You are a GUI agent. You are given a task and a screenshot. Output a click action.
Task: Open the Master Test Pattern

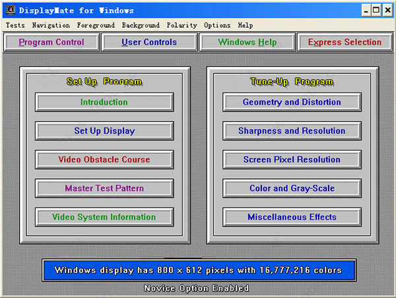point(104,188)
